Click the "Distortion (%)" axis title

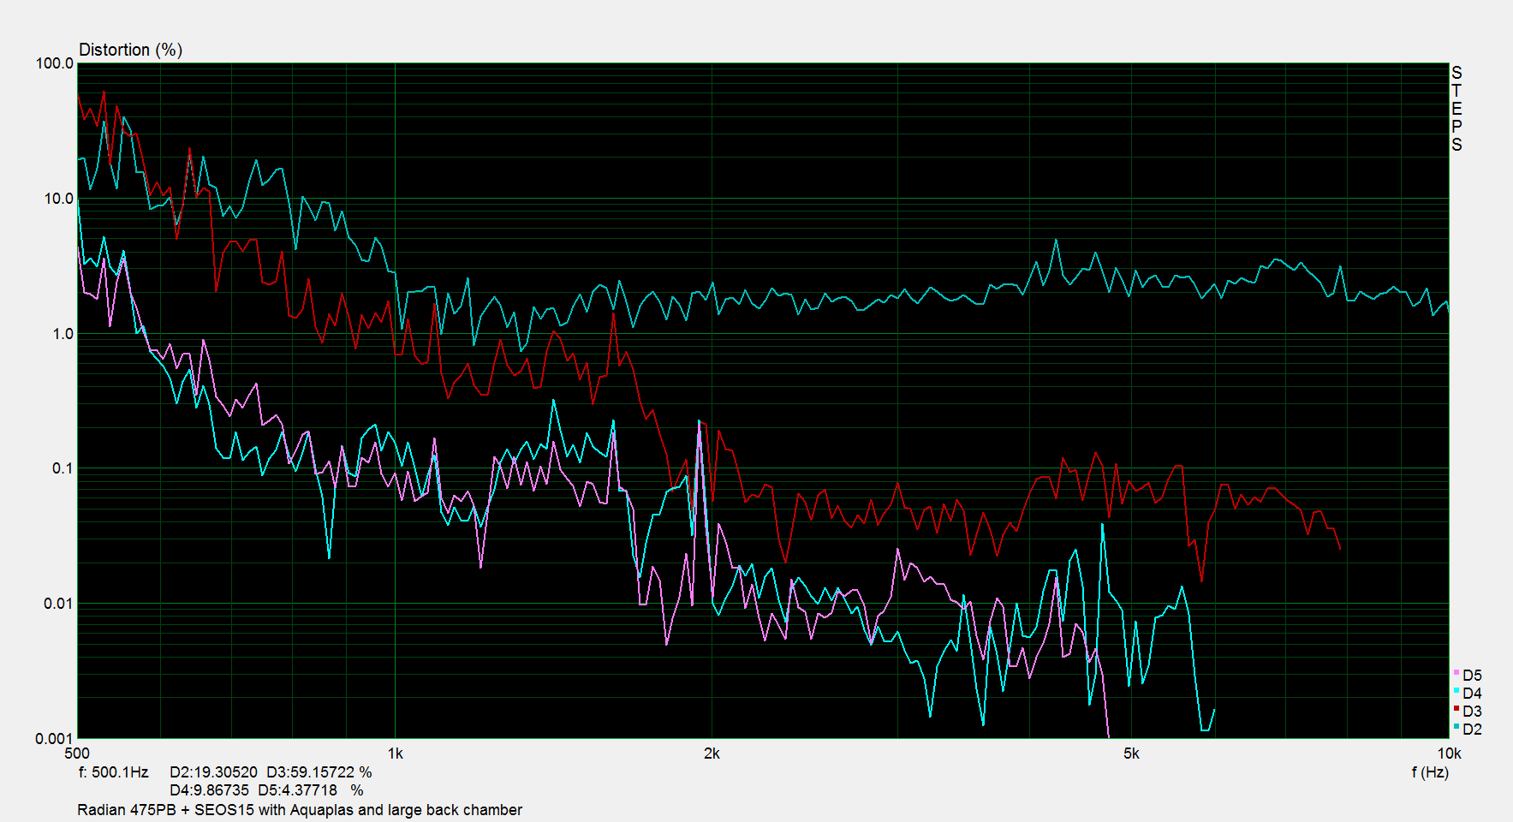[130, 50]
